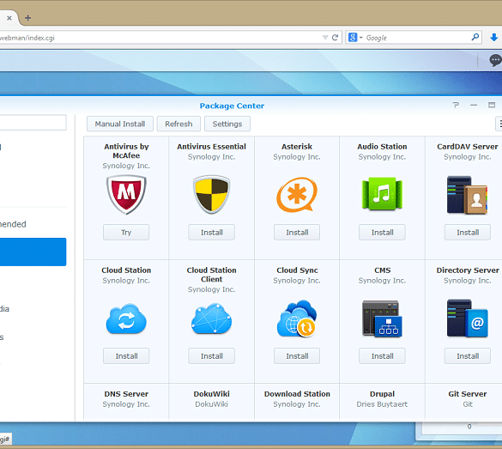Install the Cloud Sync package
502x449 pixels.
(x=297, y=355)
